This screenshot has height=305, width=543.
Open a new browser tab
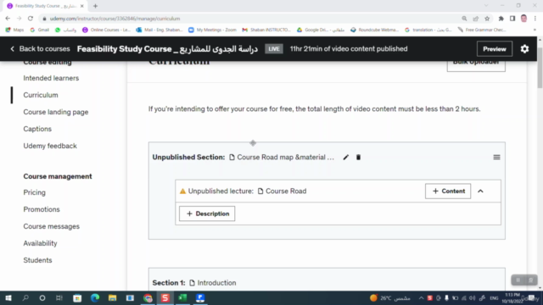(x=95, y=6)
